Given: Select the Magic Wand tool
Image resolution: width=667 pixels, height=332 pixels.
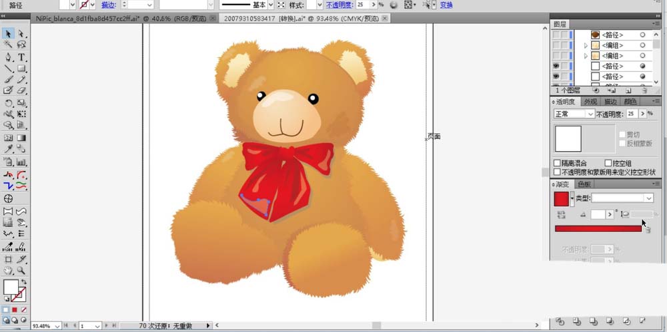Looking at the screenshot, I should [9, 45].
